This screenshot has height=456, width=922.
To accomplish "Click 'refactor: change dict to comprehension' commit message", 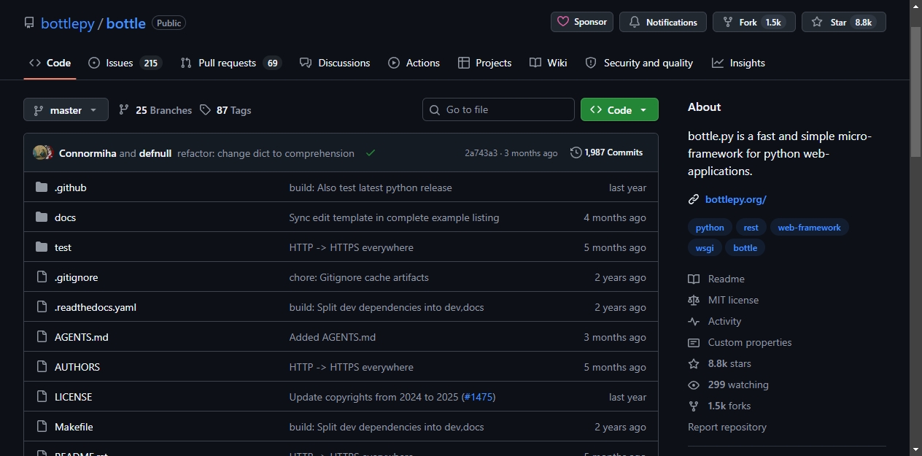I will 266,153.
